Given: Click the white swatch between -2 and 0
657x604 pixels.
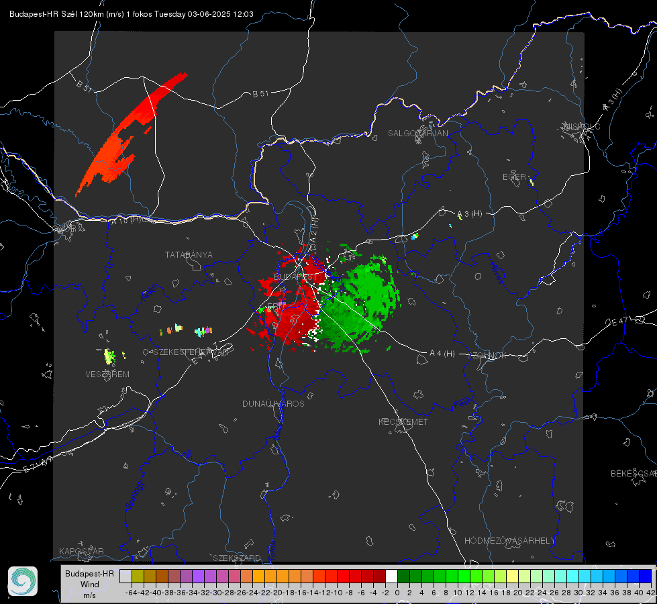Looking at the screenshot, I should [391, 576].
